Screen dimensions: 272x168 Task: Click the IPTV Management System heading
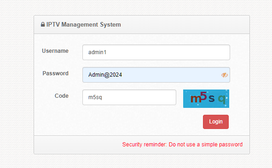tap(84, 25)
